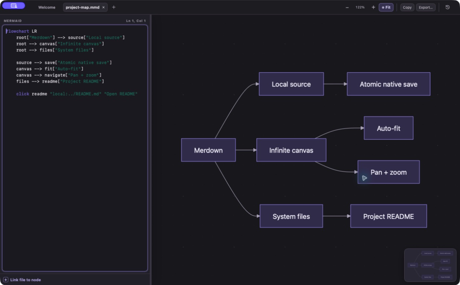Select the Merdown node
The width and height of the screenshot is (460, 285).
tap(208, 150)
